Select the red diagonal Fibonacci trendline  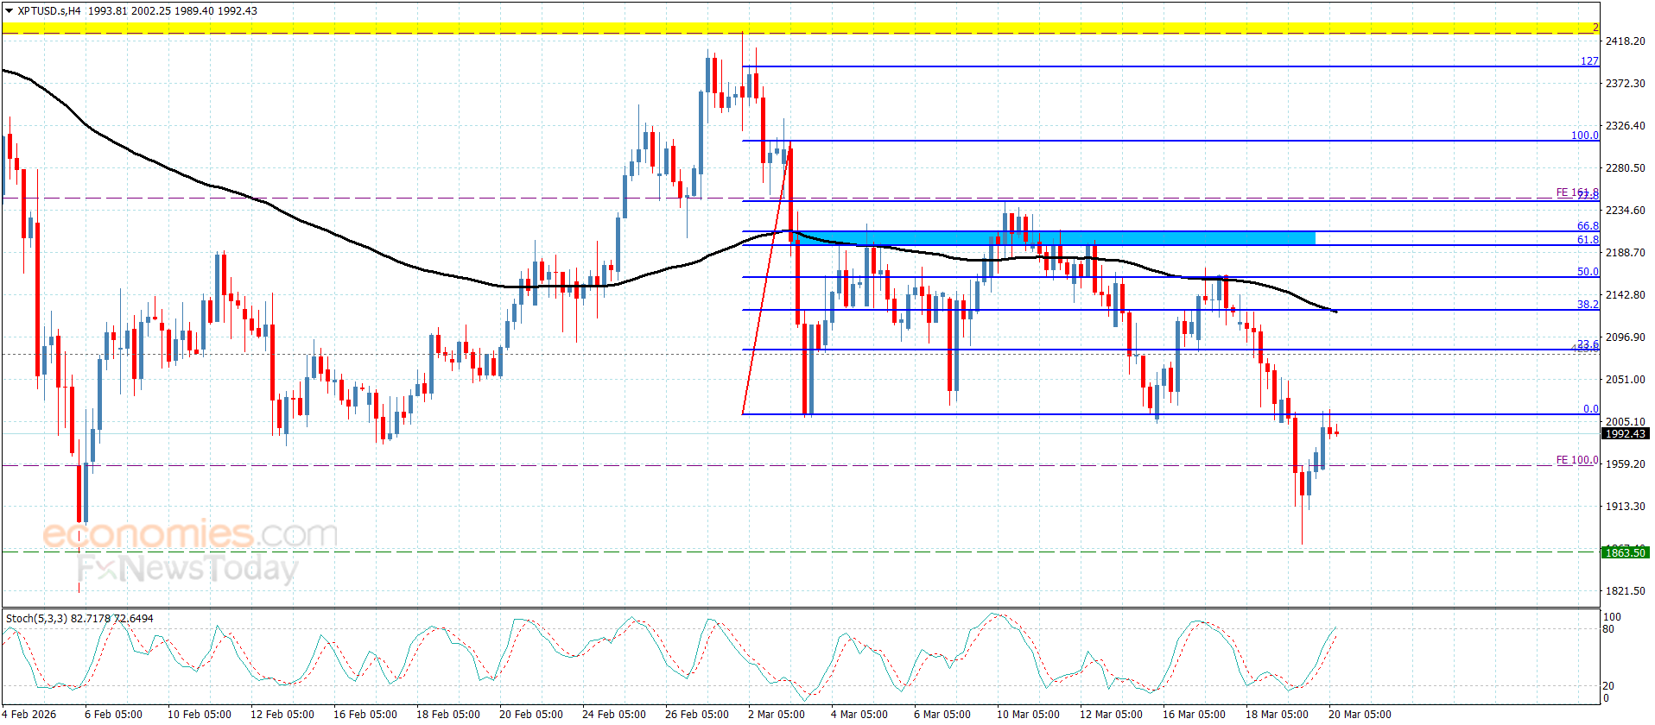766,278
